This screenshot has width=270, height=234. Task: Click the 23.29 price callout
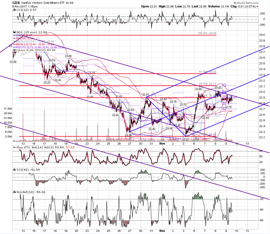[92, 73]
